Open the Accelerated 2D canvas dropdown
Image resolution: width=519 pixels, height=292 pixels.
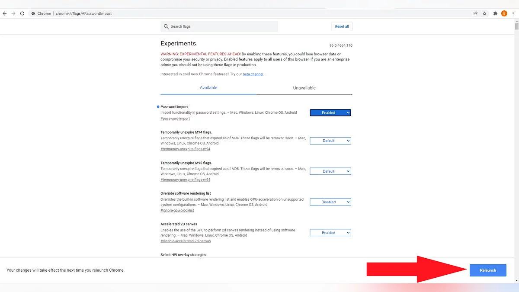tap(330, 233)
